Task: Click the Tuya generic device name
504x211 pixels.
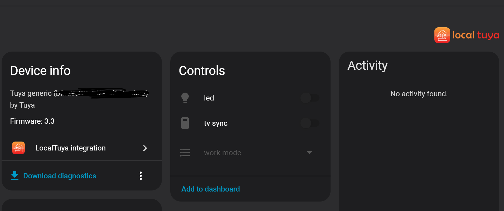Action: click(x=31, y=93)
